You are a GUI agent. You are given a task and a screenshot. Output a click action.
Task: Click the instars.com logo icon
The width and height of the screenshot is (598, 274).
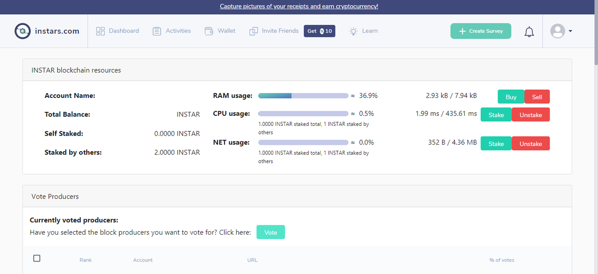[x=22, y=31]
